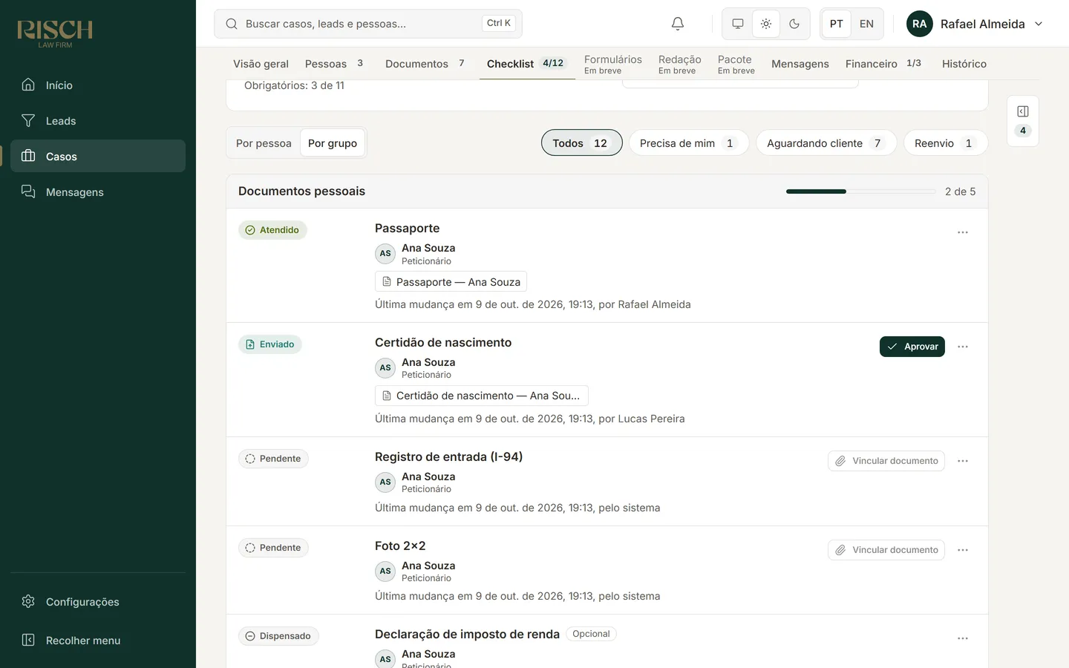
Task: Click Vincular documento for Registro de entrada (I-94)
Action: pyautogui.click(x=886, y=461)
